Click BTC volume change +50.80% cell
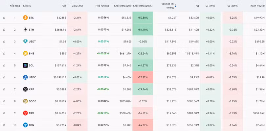The image size is (266, 131). click(x=143, y=18)
